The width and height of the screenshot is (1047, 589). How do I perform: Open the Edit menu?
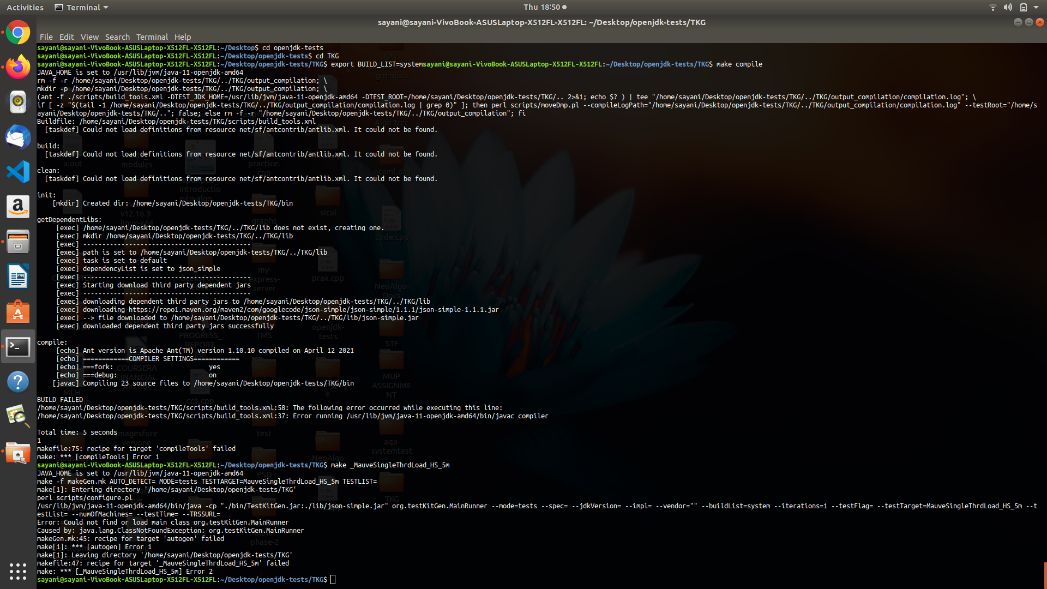(67, 37)
